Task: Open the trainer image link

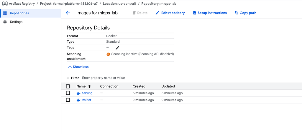Action: [86, 100]
